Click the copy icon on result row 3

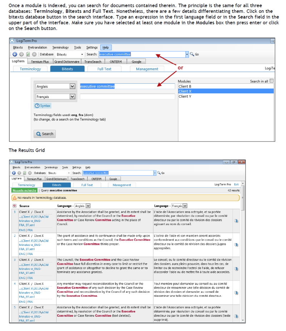click(236, 269)
